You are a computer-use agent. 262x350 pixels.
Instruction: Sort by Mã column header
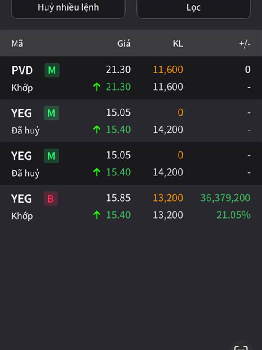[x=17, y=43]
